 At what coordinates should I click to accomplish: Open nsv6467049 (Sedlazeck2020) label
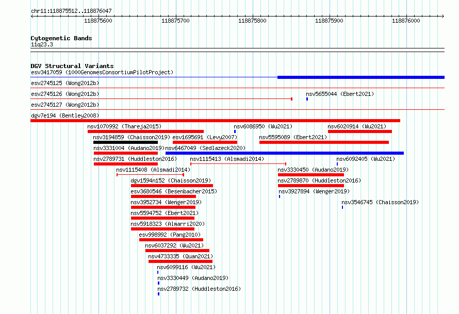click(205, 148)
